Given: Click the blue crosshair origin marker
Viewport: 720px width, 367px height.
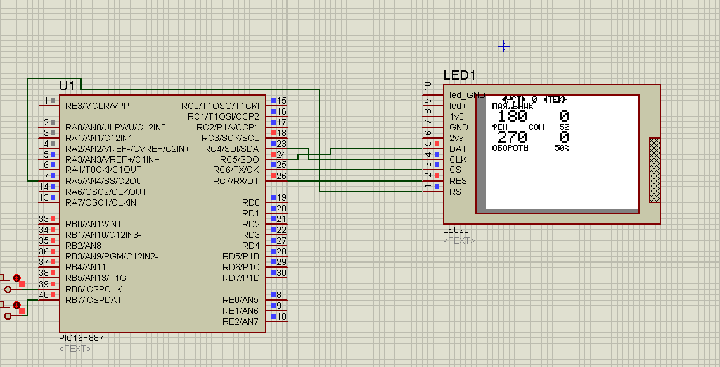Looking at the screenshot, I should (x=503, y=46).
